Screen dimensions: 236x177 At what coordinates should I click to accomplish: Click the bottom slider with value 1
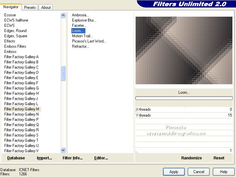click(x=184, y=150)
